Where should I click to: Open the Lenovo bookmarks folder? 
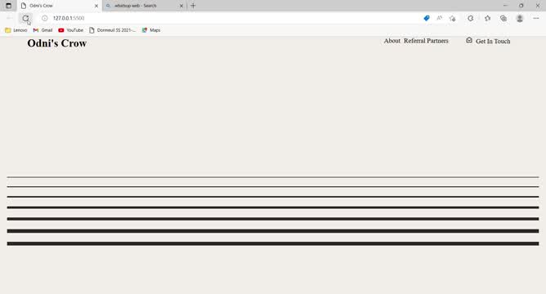click(x=16, y=30)
